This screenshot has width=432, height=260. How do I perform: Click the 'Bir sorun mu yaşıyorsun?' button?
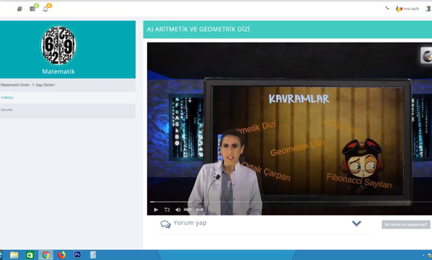(406, 225)
